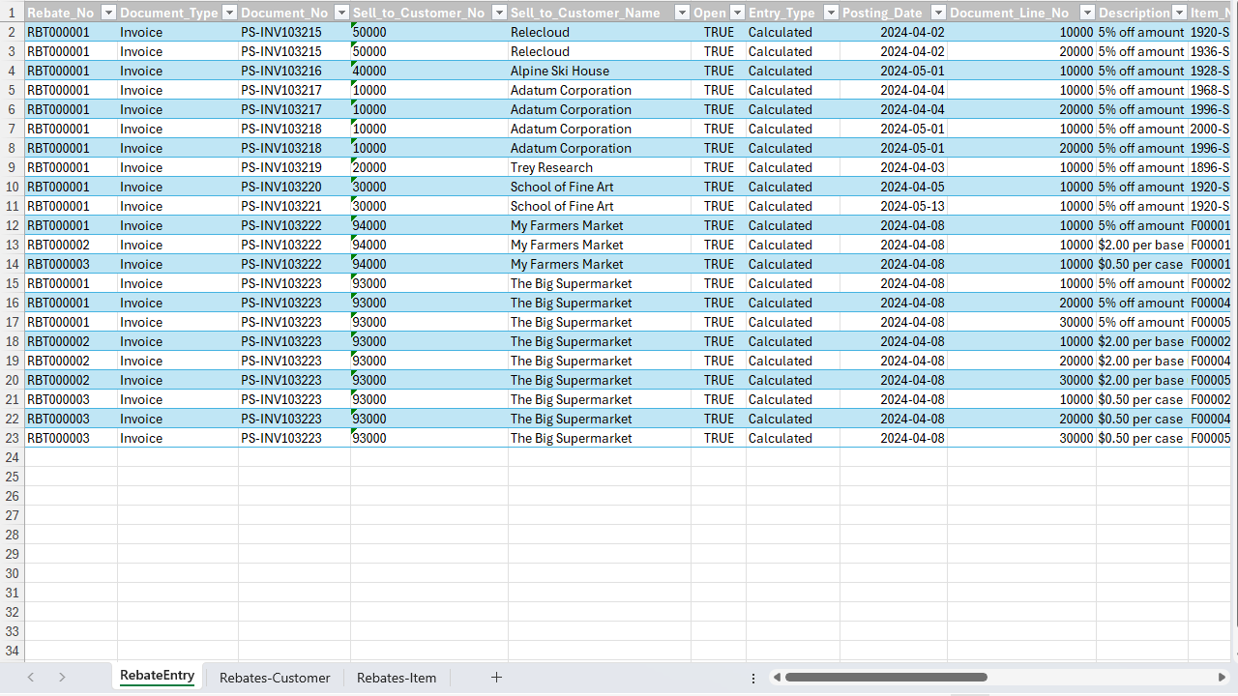Open the Document_Line_No filter dropdown
Screen dimensions: 1238x696
coord(1087,13)
